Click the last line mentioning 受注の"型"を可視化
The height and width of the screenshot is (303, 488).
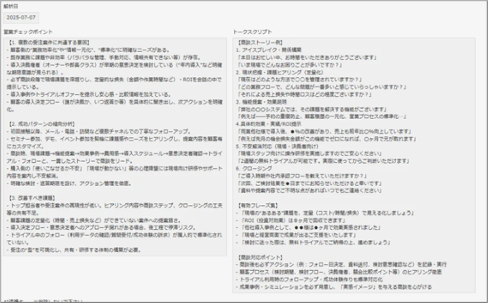coord(73,250)
